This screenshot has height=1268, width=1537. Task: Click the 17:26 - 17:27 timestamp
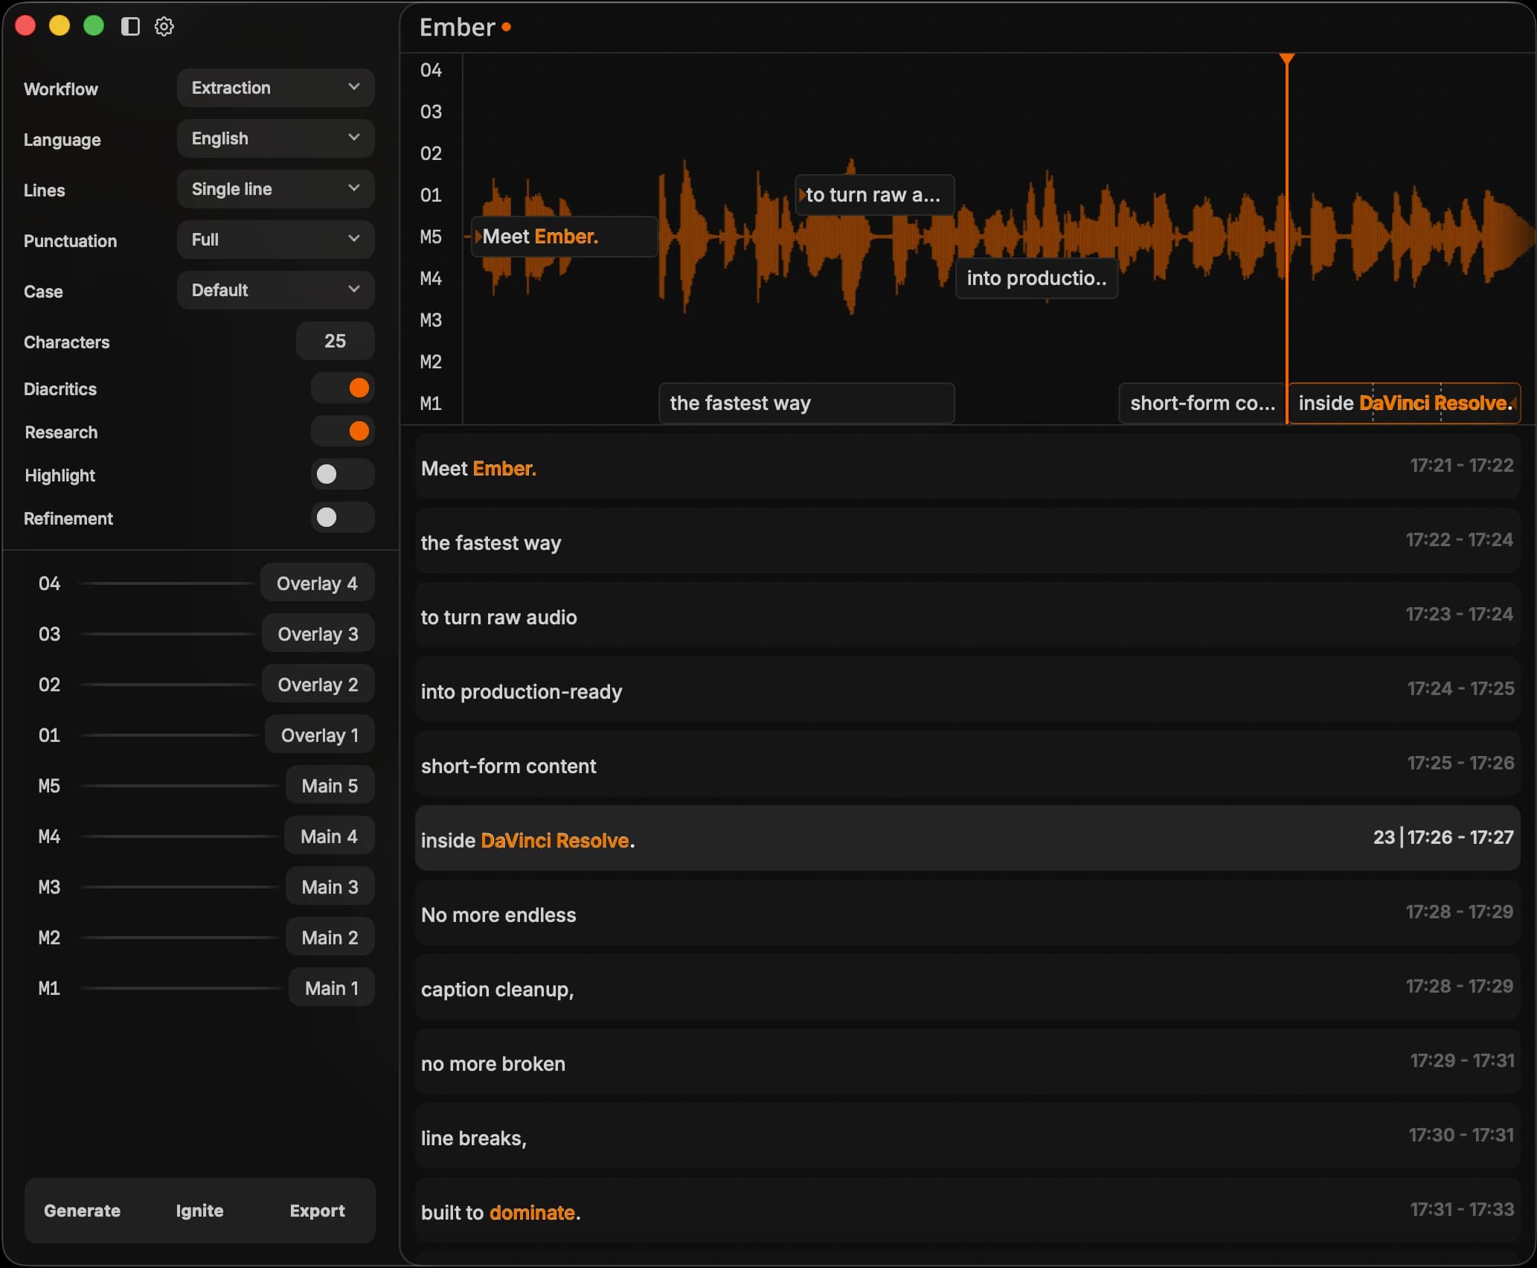coord(1460,837)
